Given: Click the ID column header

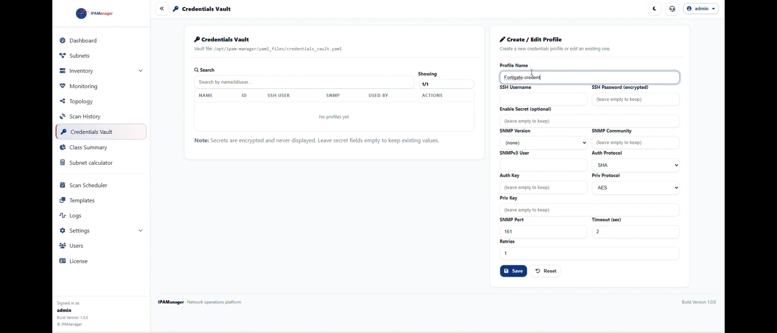Looking at the screenshot, I should coord(244,95).
